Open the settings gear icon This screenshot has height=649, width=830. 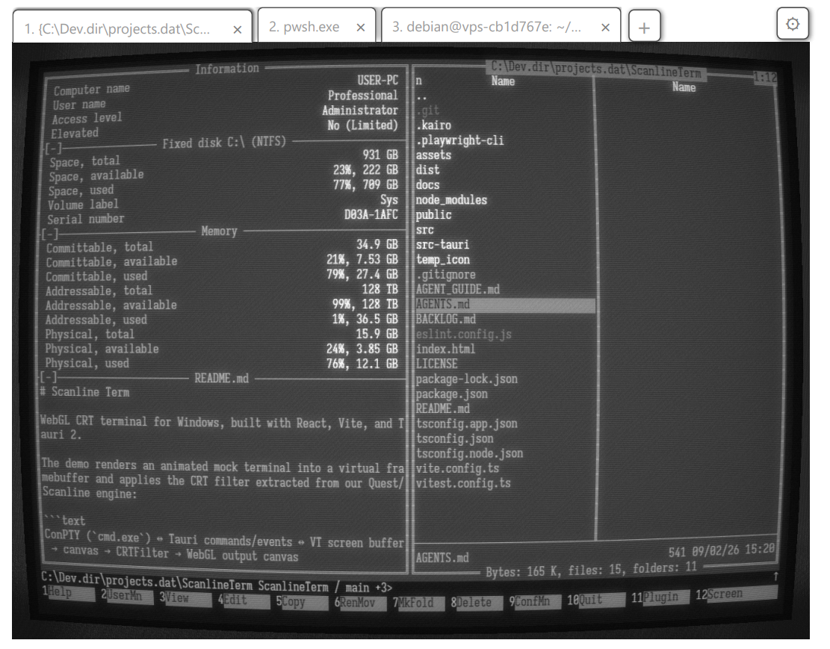[793, 24]
